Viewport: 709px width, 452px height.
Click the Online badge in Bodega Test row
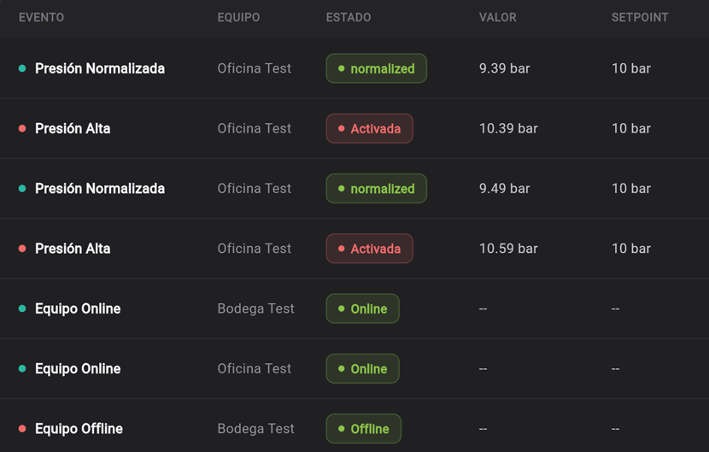(x=363, y=308)
